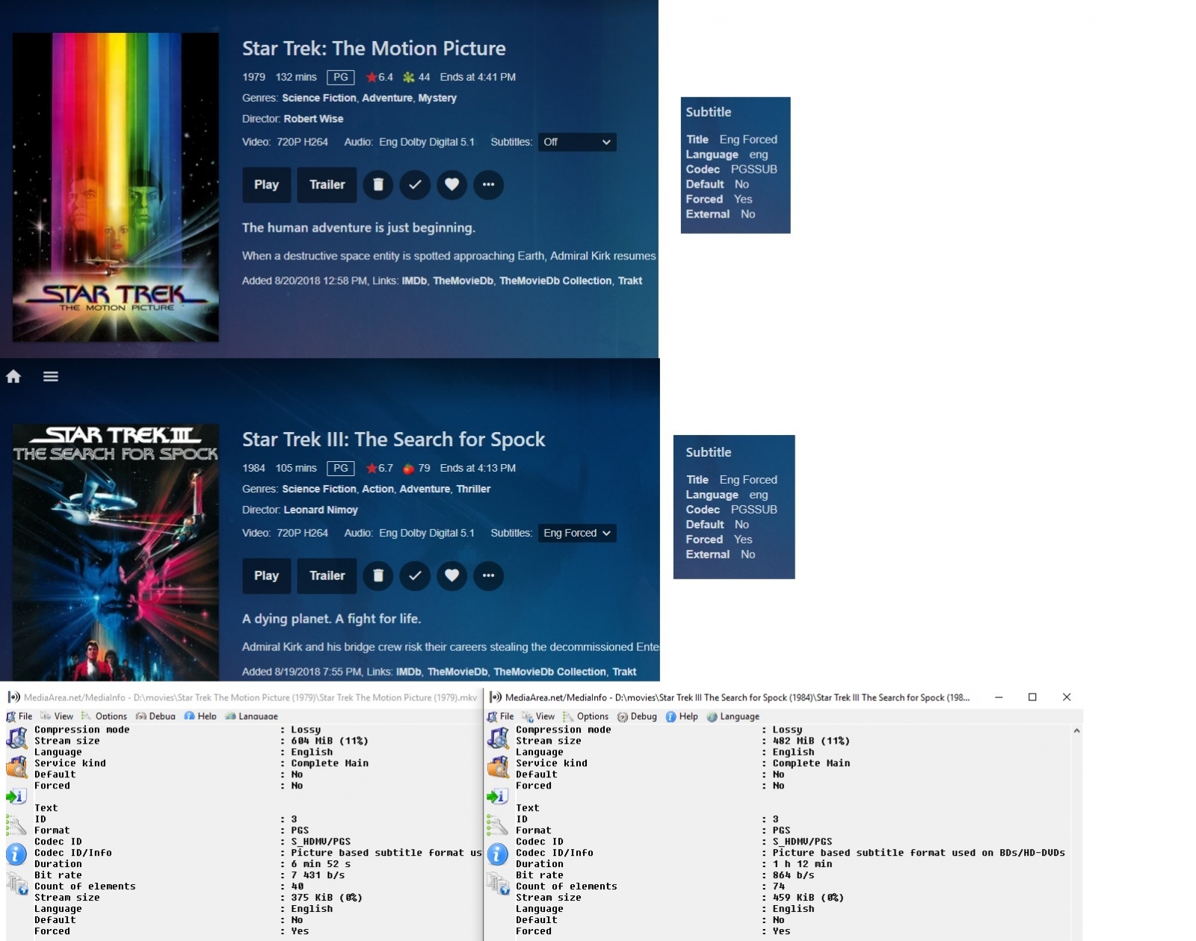Viewport: 1196px width, 941px height.
Task: Click view sheet icon in Motion Picture MediaInfo
Action: (16, 884)
